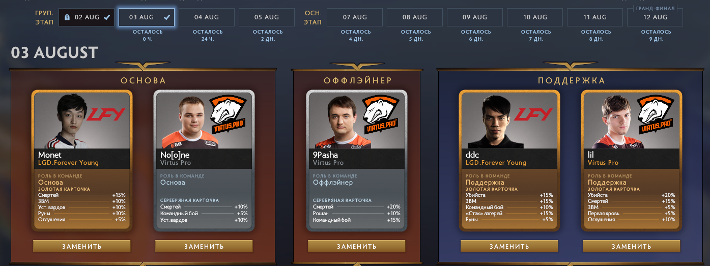The width and height of the screenshot is (710, 266).
Task: Click the checkmark on 03 AUG tab
Action: (167, 17)
